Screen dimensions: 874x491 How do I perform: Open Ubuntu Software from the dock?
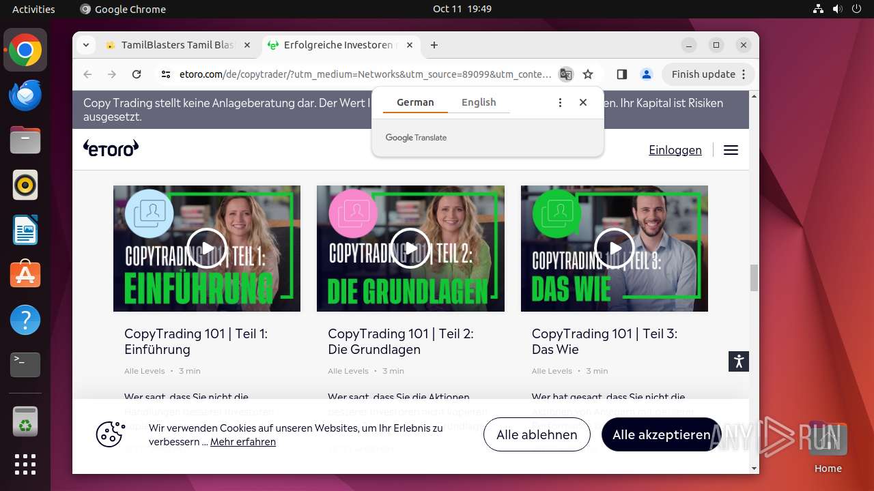click(25, 275)
